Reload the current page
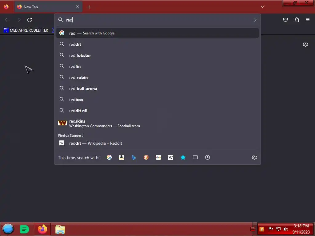 (30, 20)
